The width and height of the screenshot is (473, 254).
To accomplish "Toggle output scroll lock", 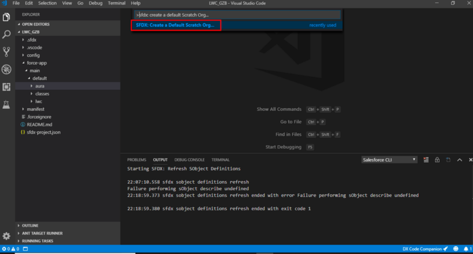I will coord(437,160).
